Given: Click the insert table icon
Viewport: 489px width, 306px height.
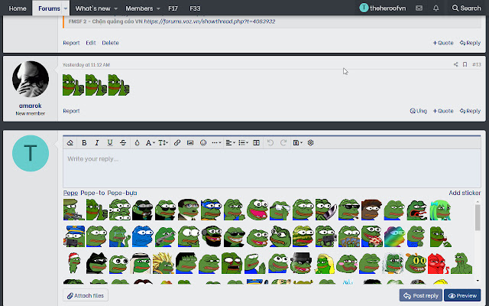Looking at the screenshot, I should [256, 142].
